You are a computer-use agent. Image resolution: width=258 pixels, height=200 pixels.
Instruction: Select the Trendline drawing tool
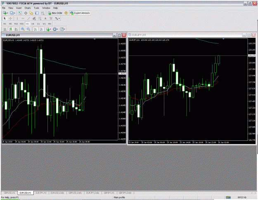pos(28,19)
